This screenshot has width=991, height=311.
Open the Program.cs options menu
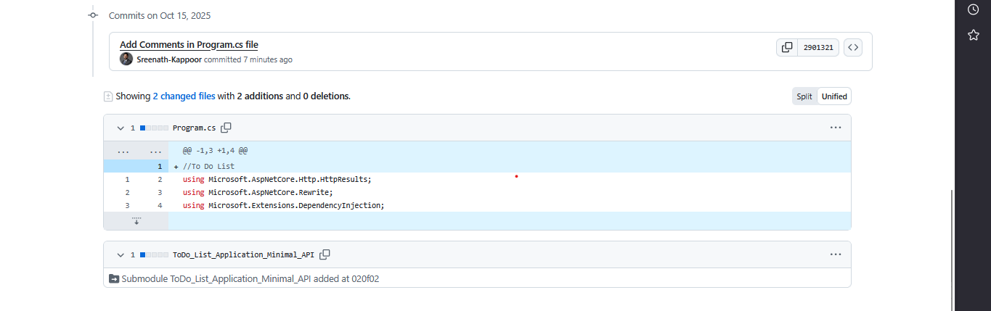tap(836, 128)
